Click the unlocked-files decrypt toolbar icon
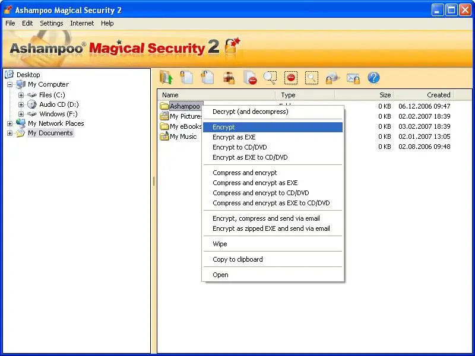Screen dimensions: 475x356 coord(207,78)
